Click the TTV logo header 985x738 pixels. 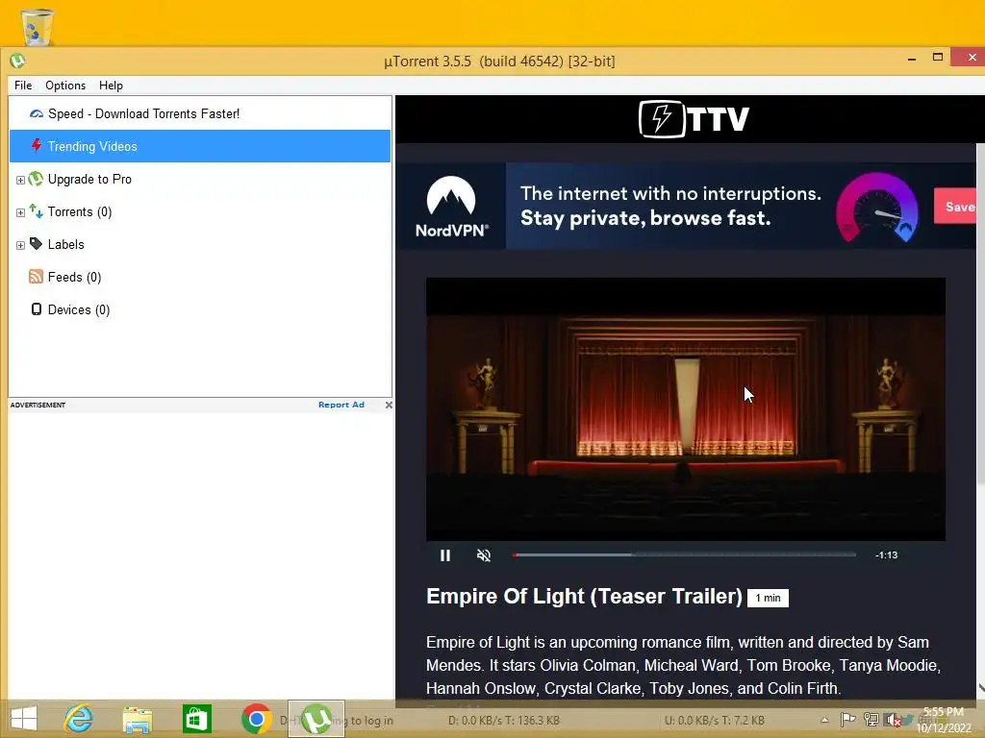click(x=695, y=118)
